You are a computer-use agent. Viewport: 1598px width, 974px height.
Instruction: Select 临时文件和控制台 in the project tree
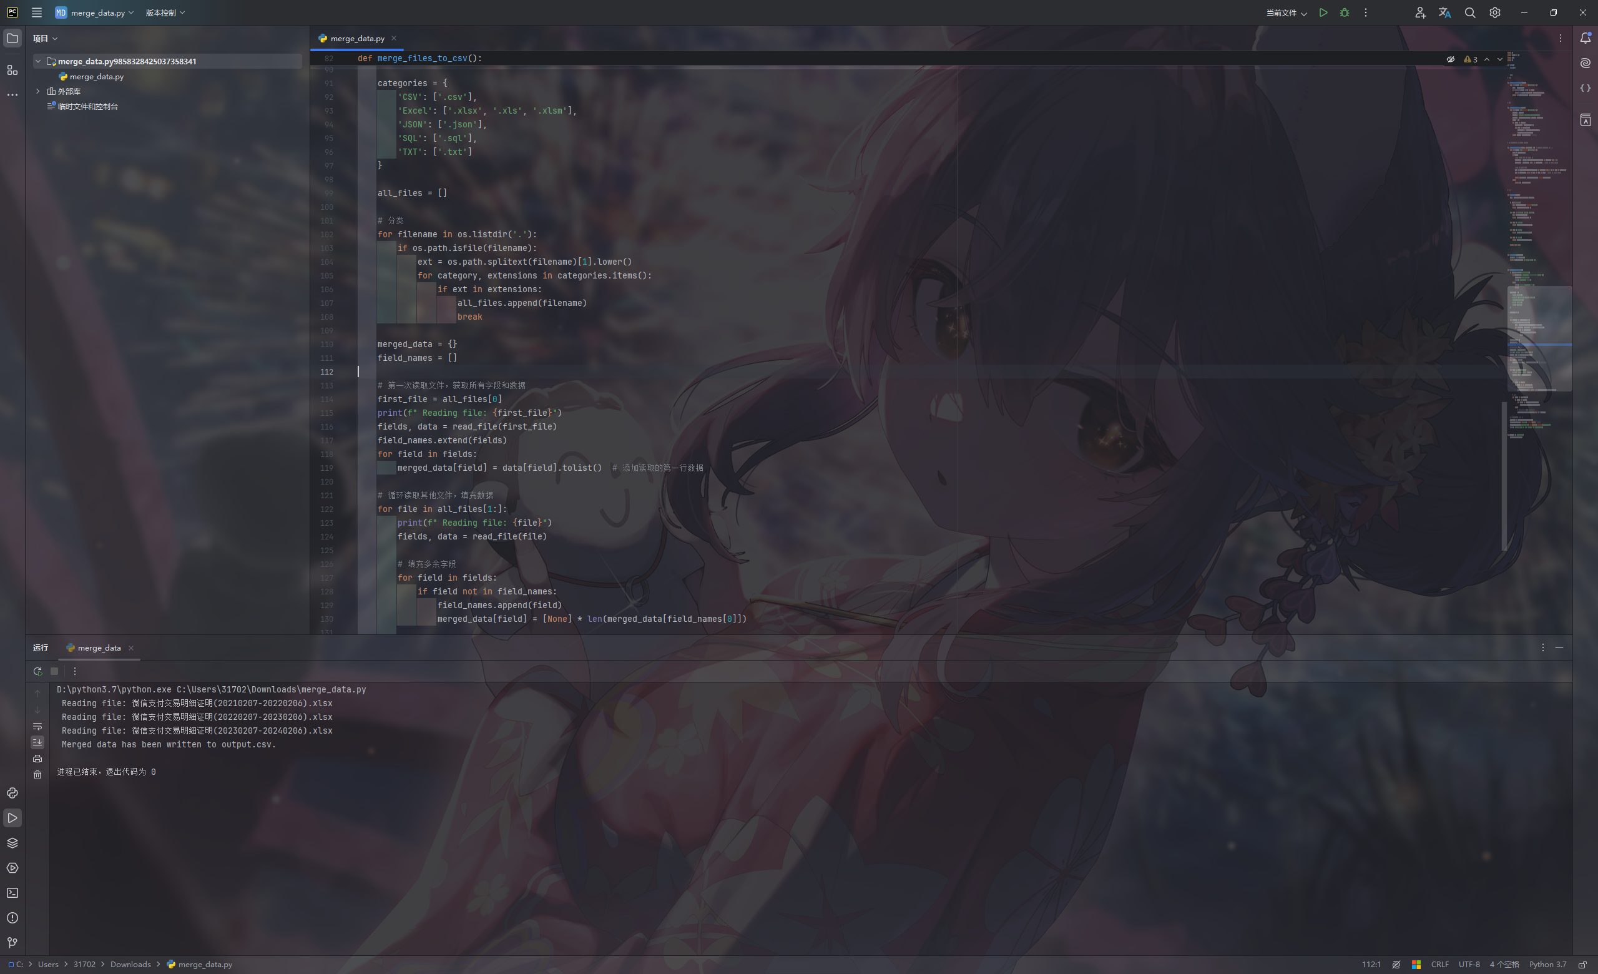[x=87, y=106]
